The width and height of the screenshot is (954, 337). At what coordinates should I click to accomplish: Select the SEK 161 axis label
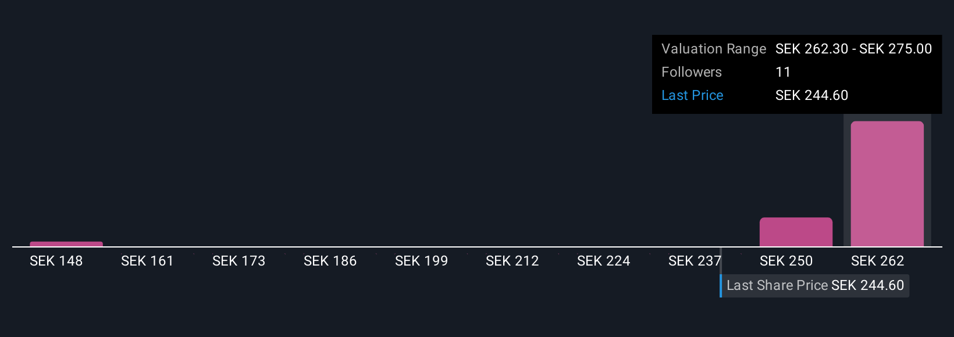(147, 261)
